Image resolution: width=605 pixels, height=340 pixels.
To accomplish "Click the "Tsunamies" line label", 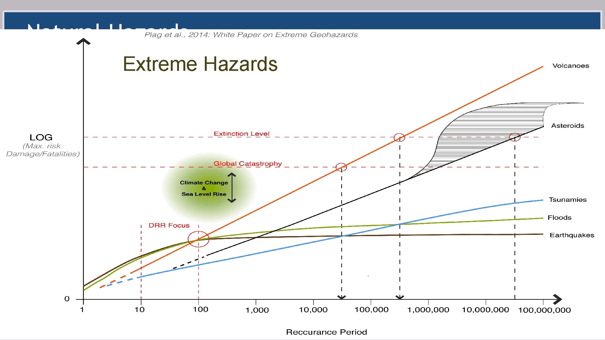I will tap(568, 200).
